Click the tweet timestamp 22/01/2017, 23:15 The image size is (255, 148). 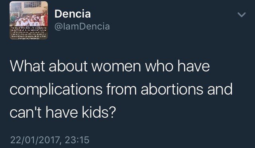pyautogui.click(x=50, y=140)
